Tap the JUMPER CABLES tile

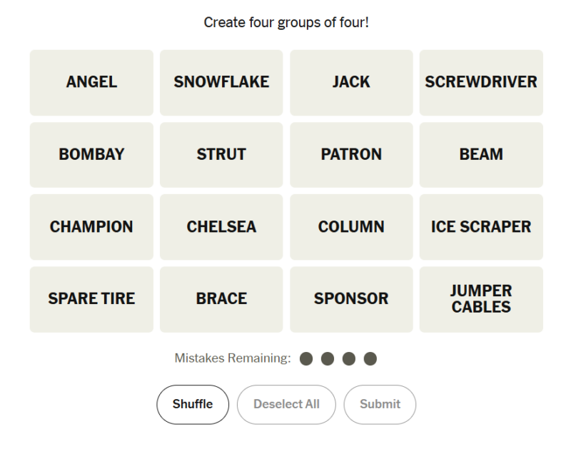tap(481, 299)
